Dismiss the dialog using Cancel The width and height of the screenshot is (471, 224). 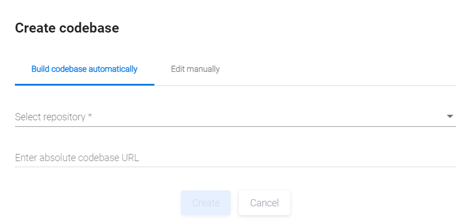click(264, 203)
